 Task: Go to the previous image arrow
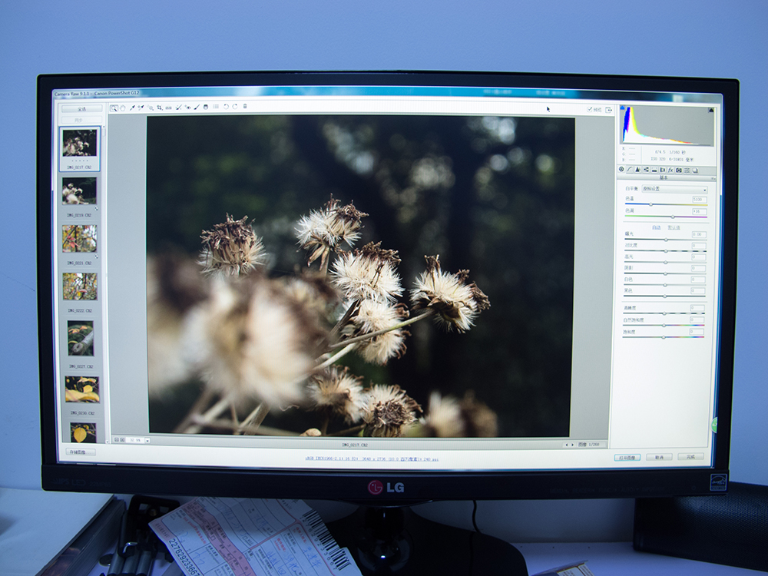click(567, 445)
